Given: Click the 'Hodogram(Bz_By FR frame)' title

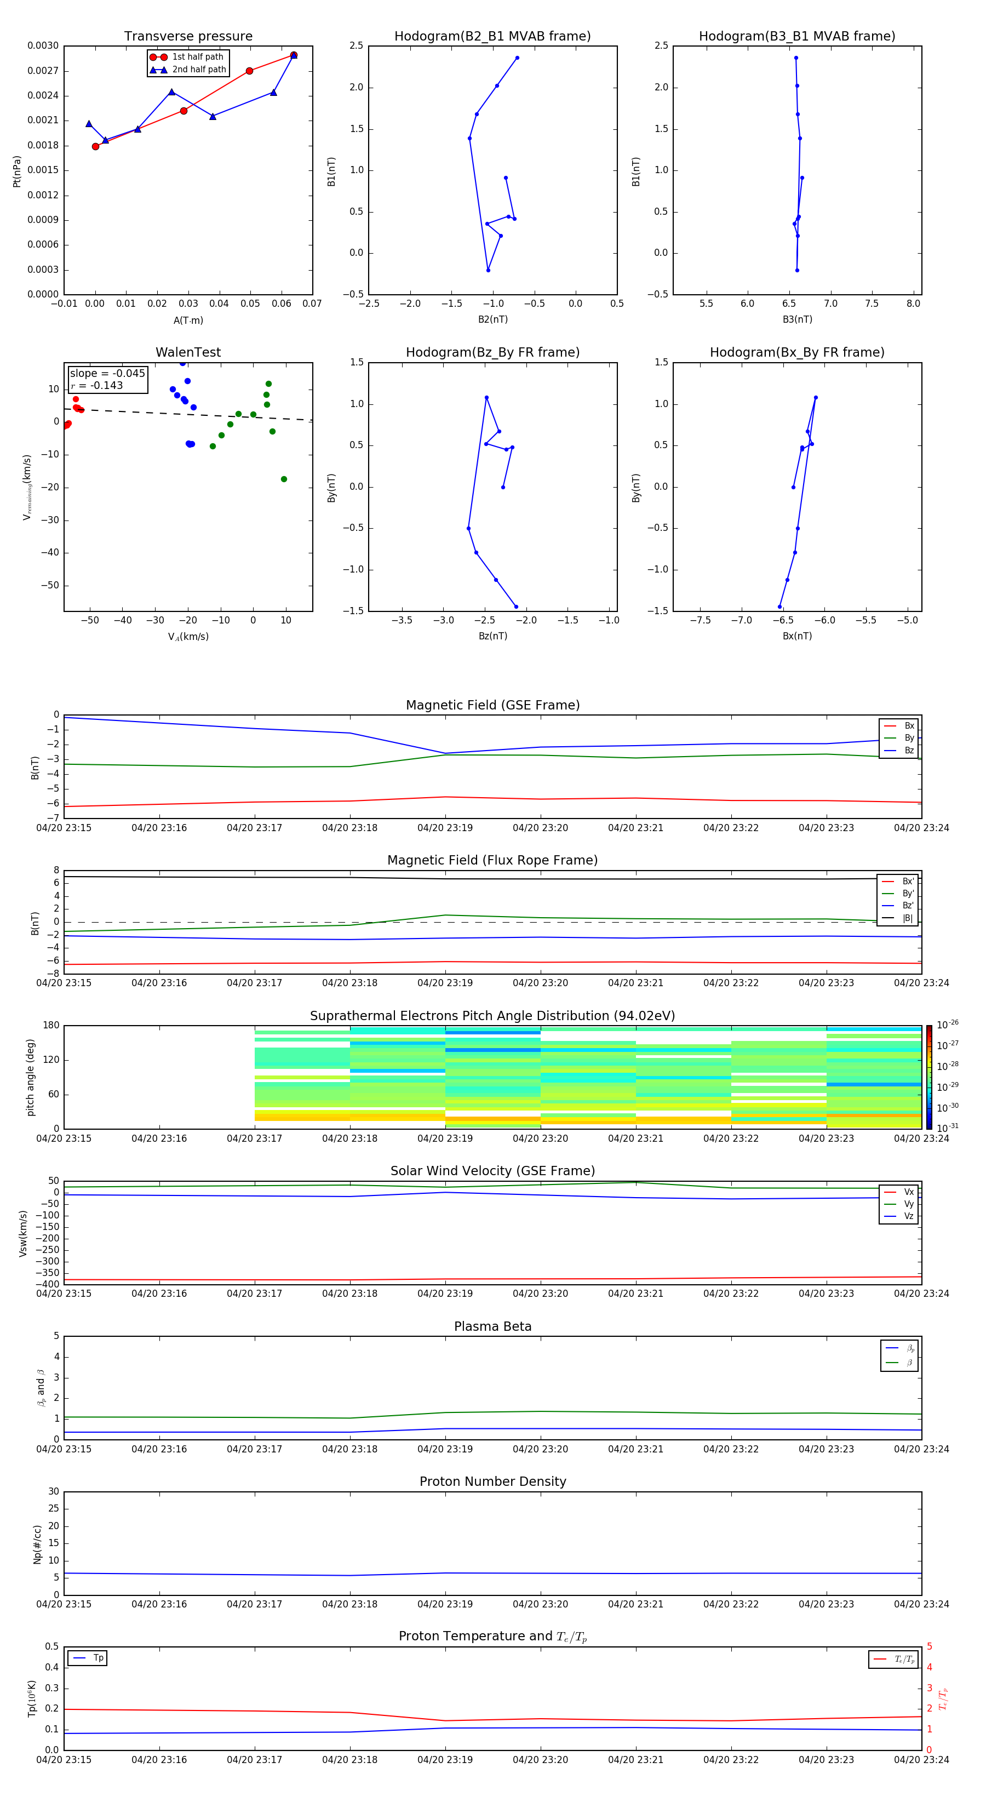Looking at the screenshot, I should 492,352.
